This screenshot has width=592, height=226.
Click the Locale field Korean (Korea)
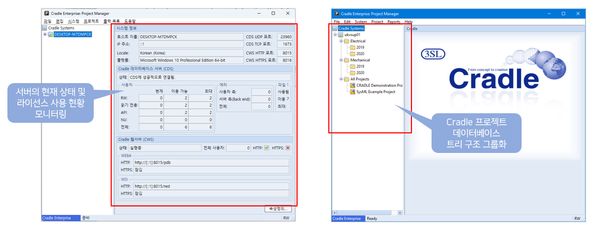(x=191, y=53)
